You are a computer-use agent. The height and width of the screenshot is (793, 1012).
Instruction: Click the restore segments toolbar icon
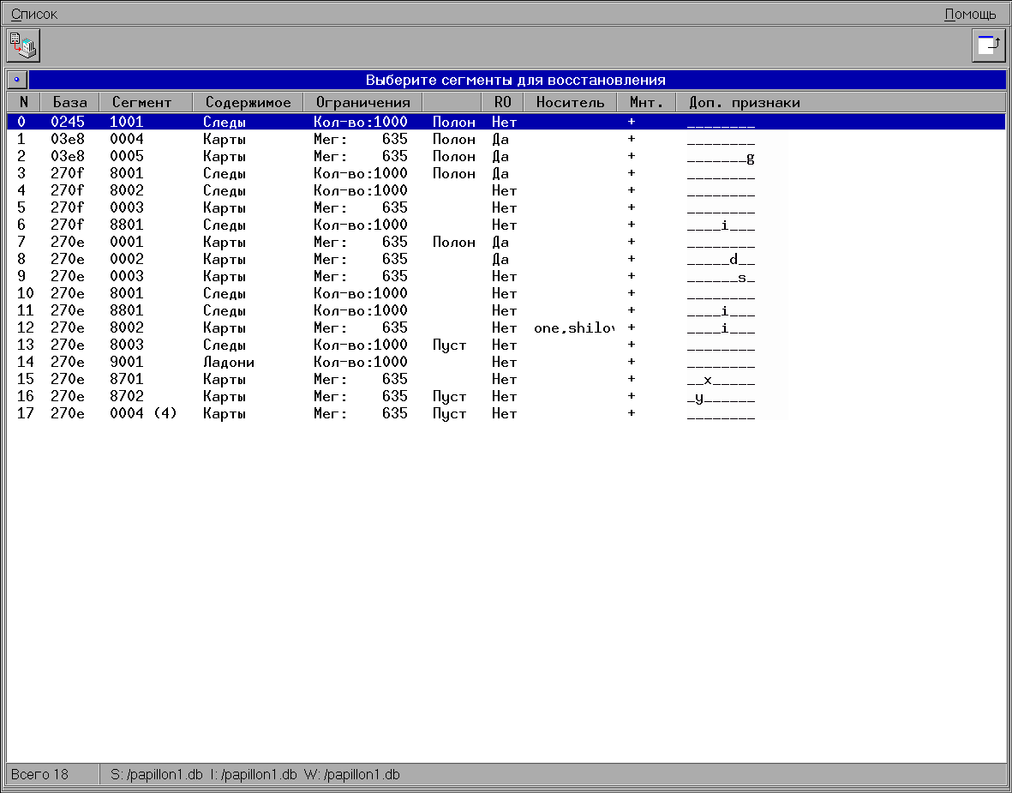[23, 45]
